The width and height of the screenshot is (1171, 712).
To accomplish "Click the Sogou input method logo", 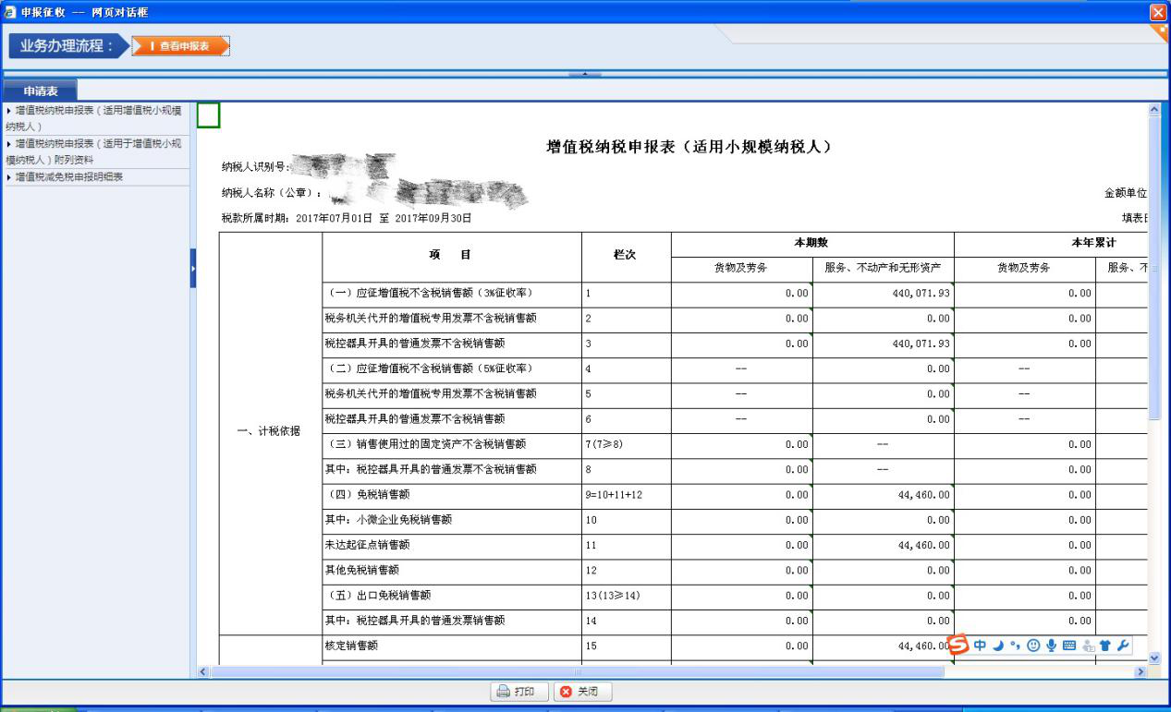I will point(959,645).
